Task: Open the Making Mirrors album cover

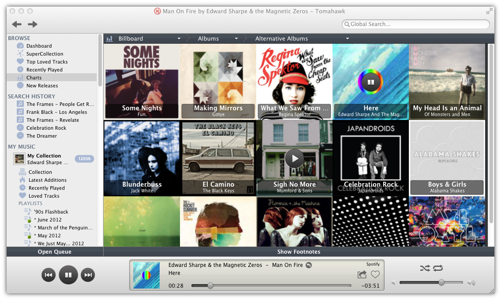Action: click(218, 82)
